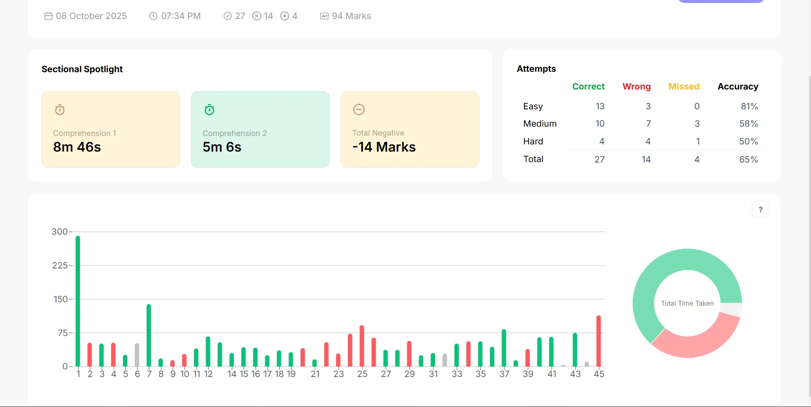Click the stopwatch icon in Comprehension 1 card
This screenshot has height=407, width=811.
[60, 110]
